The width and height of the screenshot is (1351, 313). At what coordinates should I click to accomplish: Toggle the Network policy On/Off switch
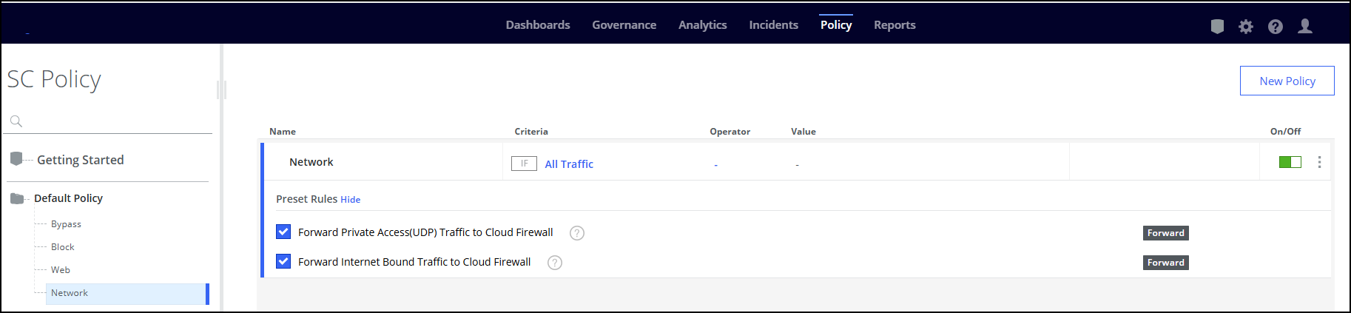click(1290, 162)
